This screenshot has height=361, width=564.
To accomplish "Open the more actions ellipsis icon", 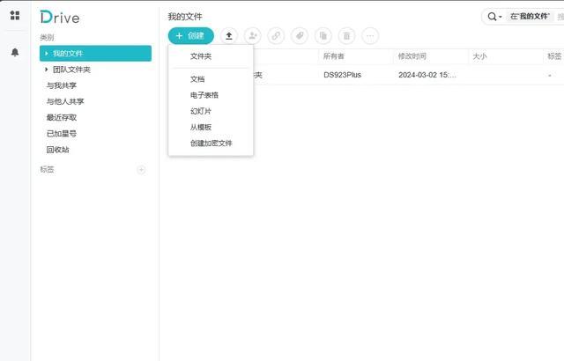I will [x=370, y=35].
